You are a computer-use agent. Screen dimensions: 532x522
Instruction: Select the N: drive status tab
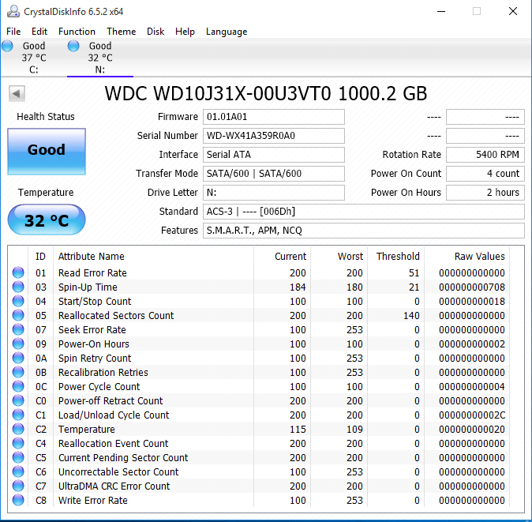click(x=100, y=58)
